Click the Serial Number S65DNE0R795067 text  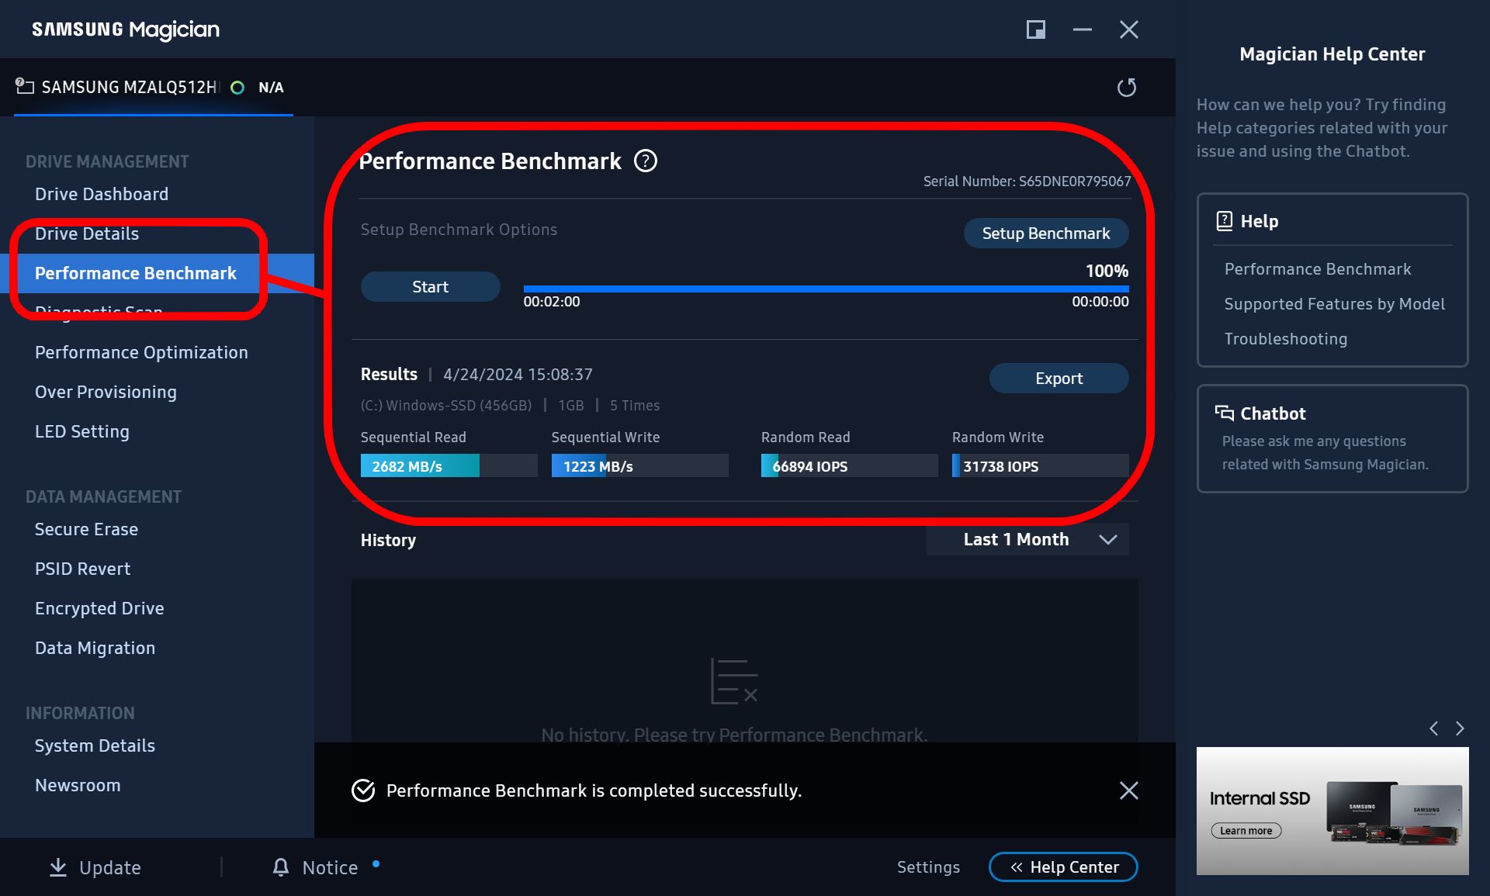(x=1027, y=181)
